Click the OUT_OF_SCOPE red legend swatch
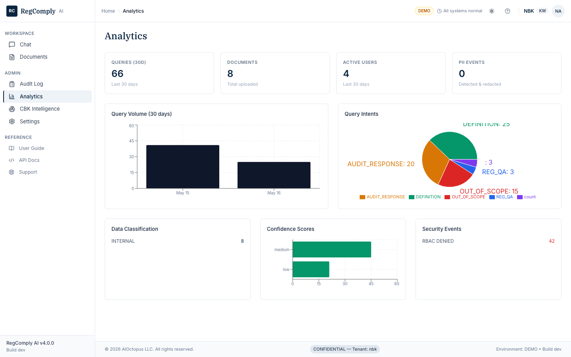The height and width of the screenshot is (357, 571). (447, 197)
